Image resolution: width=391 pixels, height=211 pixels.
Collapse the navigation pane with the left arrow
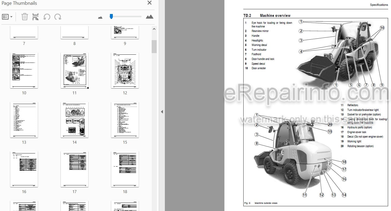pos(162,112)
